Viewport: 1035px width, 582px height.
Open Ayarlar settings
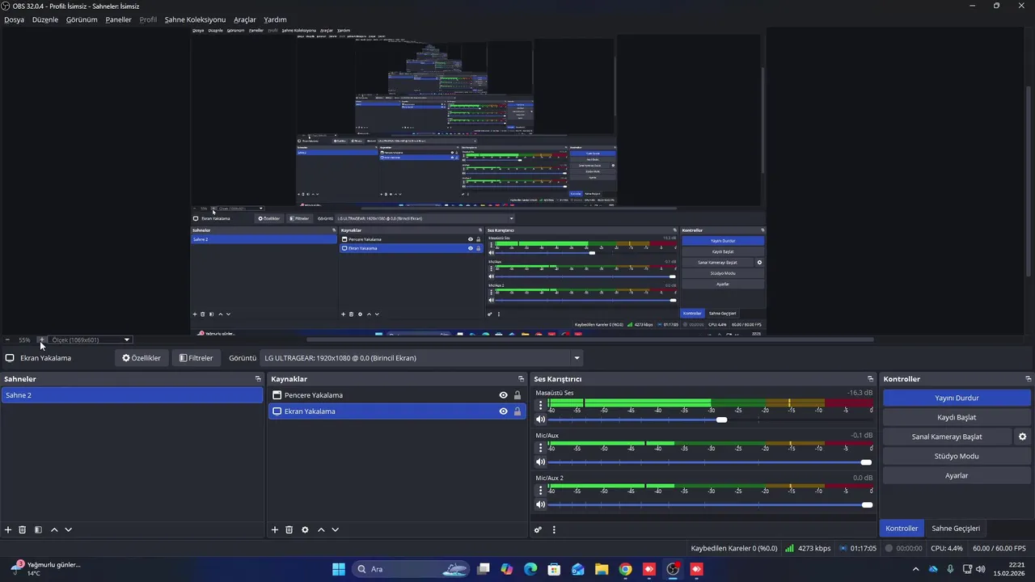(x=957, y=475)
